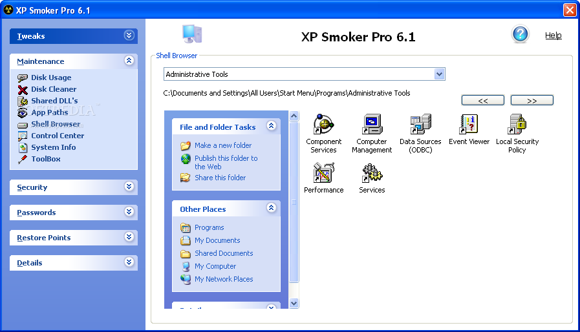This screenshot has width=580, height=332.
Task: Select the Performance shortcut icon
Action: (324, 172)
